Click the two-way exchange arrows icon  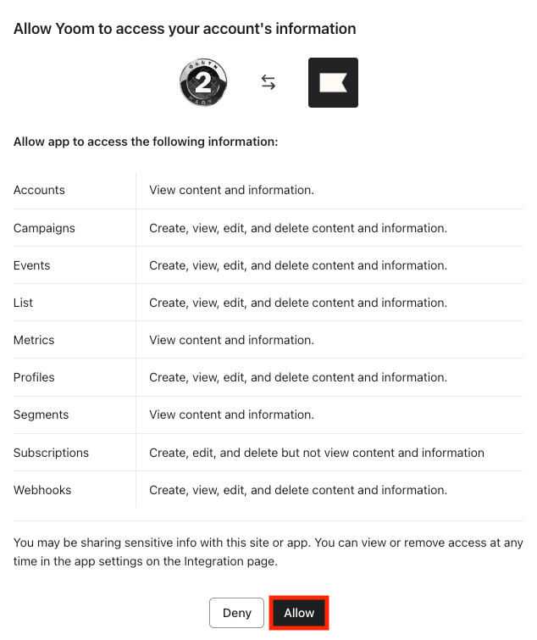click(x=268, y=82)
